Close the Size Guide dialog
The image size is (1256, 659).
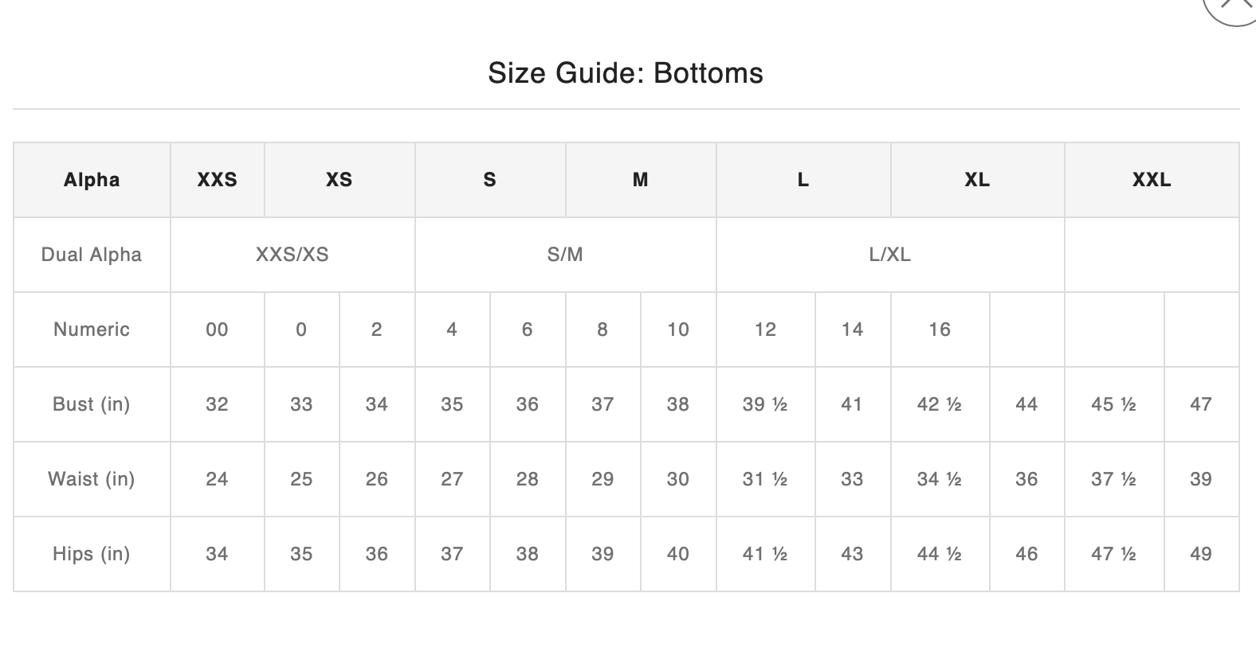[1233, 6]
